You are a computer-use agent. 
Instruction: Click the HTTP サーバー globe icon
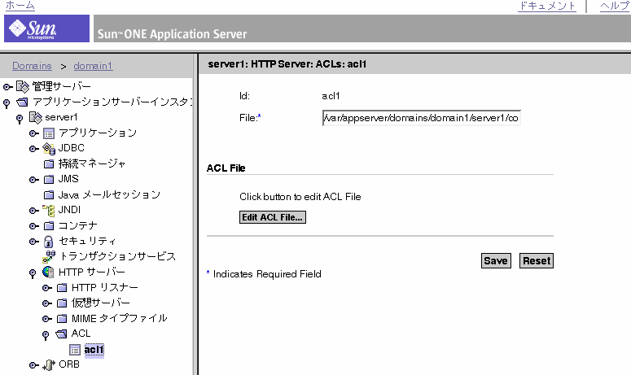[48, 273]
